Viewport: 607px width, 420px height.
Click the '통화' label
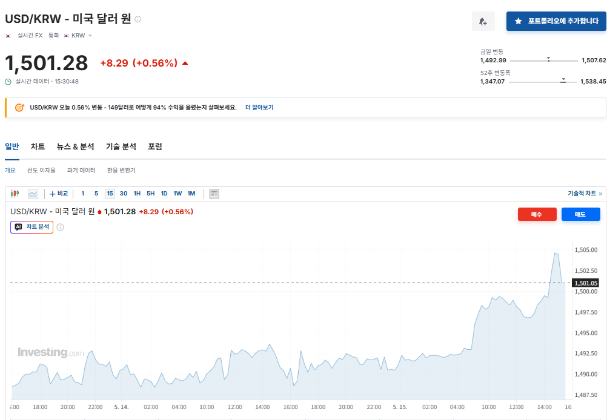point(53,36)
